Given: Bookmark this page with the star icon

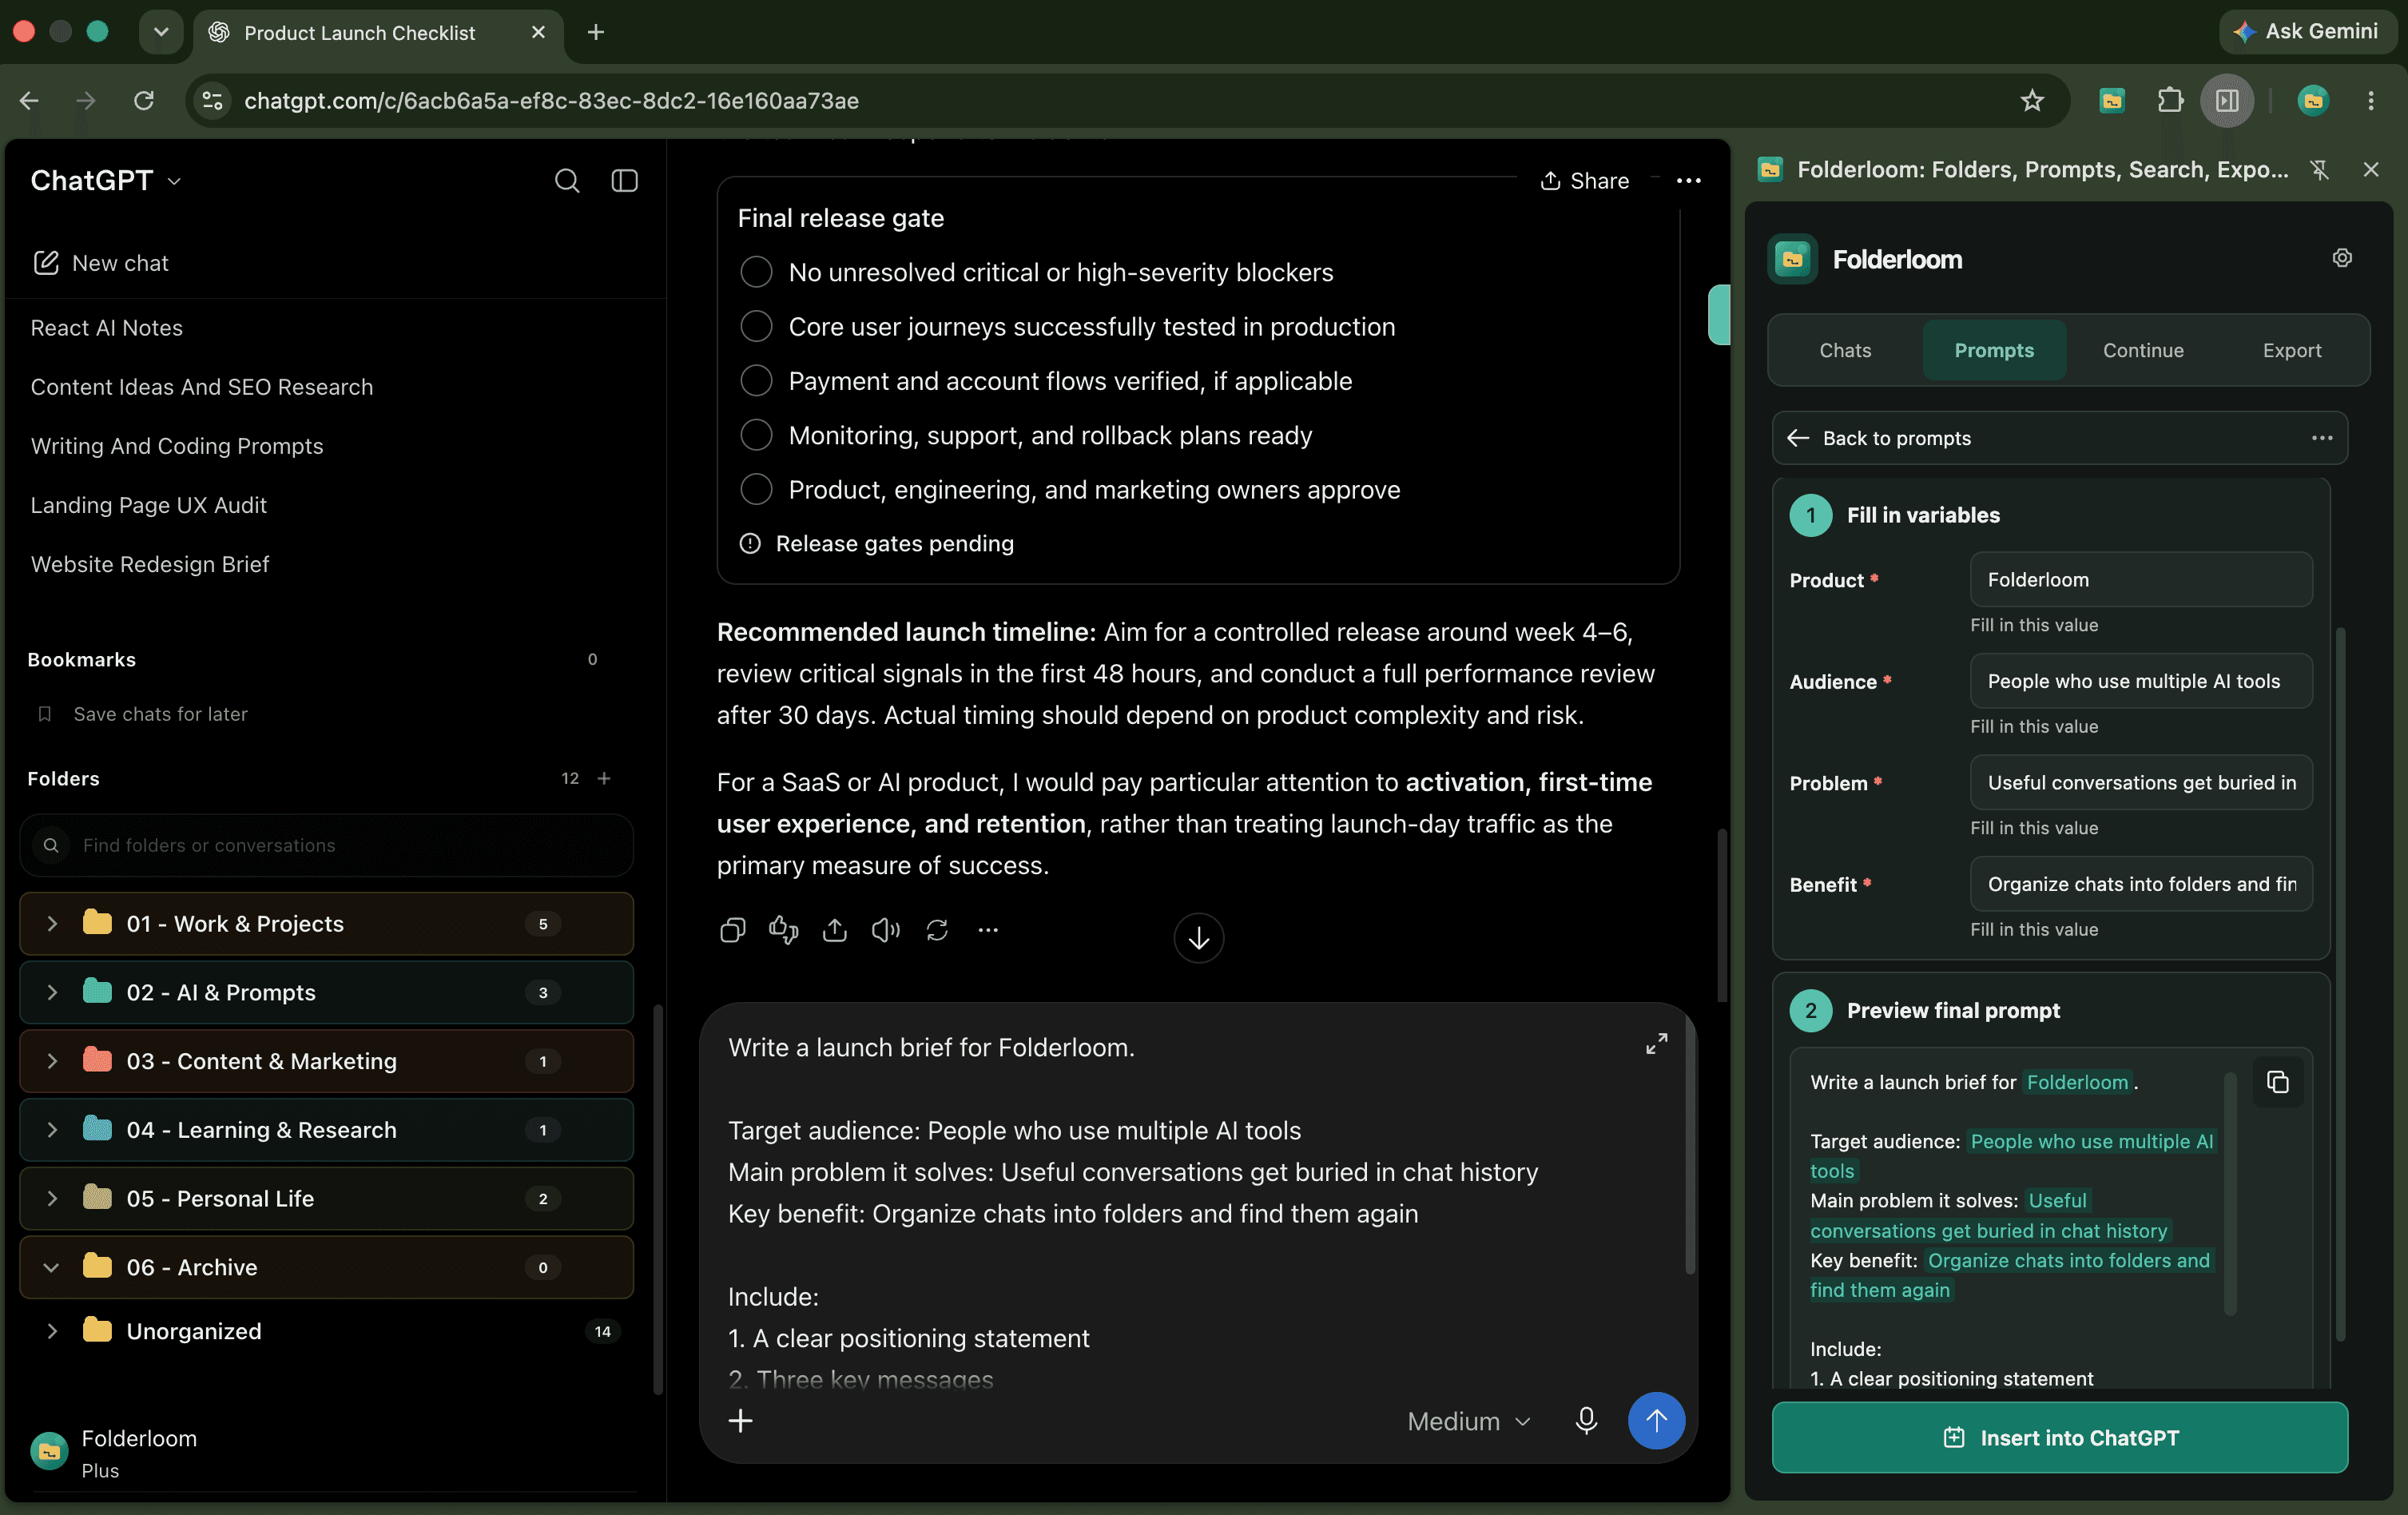Looking at the screenshot, I should point(2031,100).
